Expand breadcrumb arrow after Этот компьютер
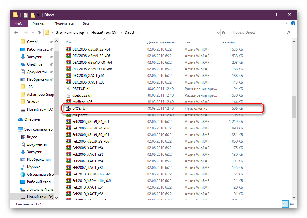The height and width of the screenshot is (218, 307). coord(88,33)
